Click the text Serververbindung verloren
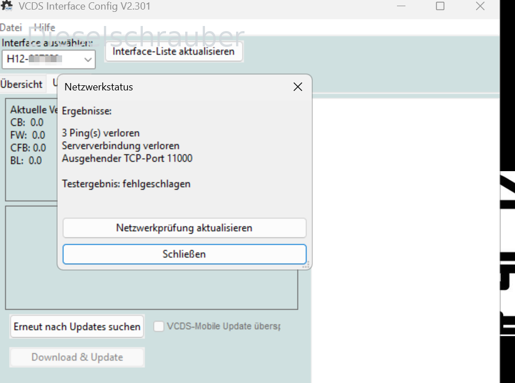The width and height of the screenshot is (515, 383). 120,146
